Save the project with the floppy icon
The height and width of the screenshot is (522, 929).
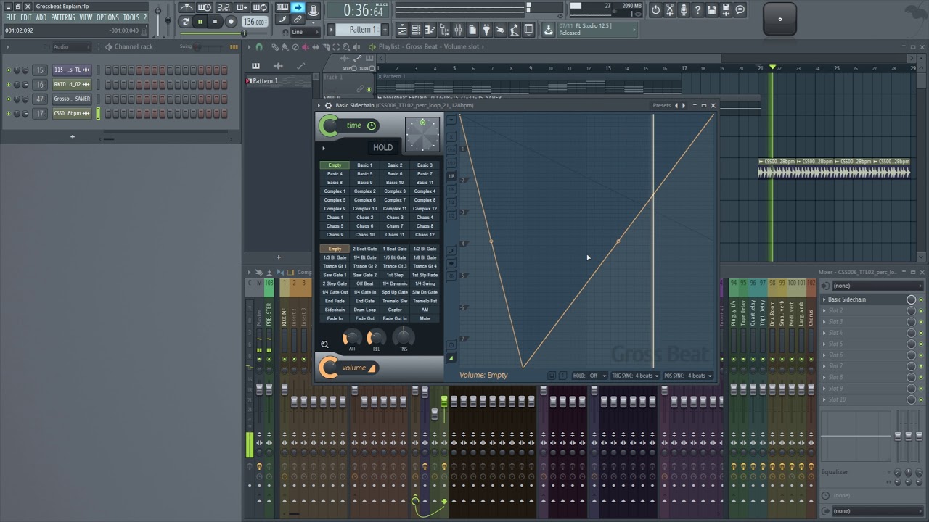pyautogui.click(x=712, y=9)
